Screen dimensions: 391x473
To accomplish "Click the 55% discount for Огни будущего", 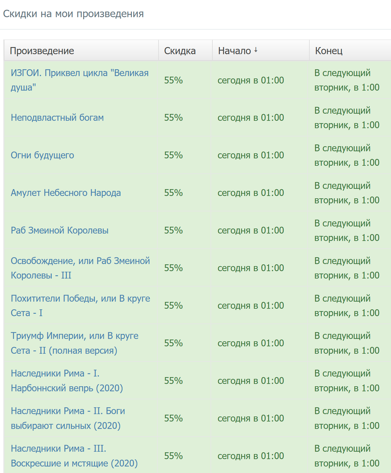I will click(173, 155).
